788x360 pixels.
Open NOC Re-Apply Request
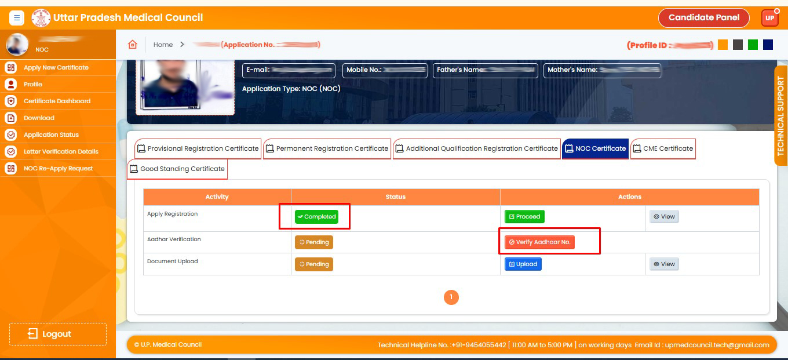(x=58, y=168)
